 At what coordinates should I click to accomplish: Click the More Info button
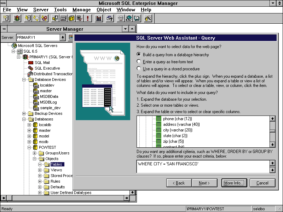point(234,183)
